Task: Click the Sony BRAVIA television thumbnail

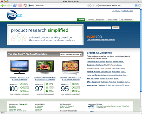Action: (45, 67)
